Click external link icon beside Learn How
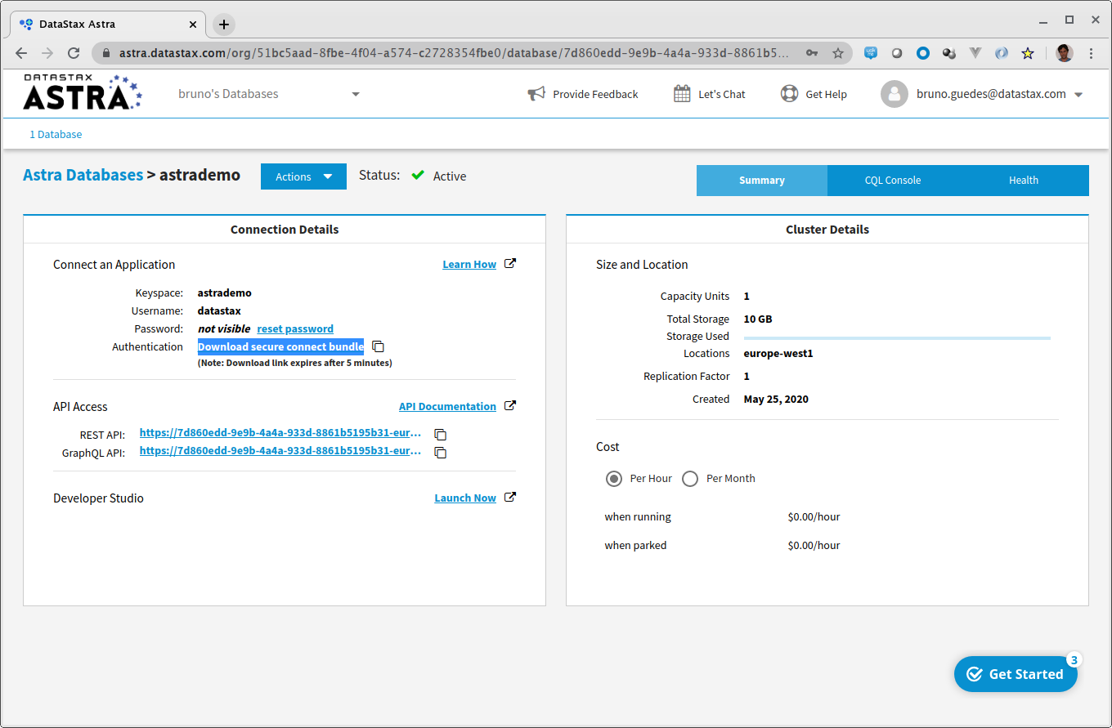1112x728 pixels. click(x=510, y=263)
